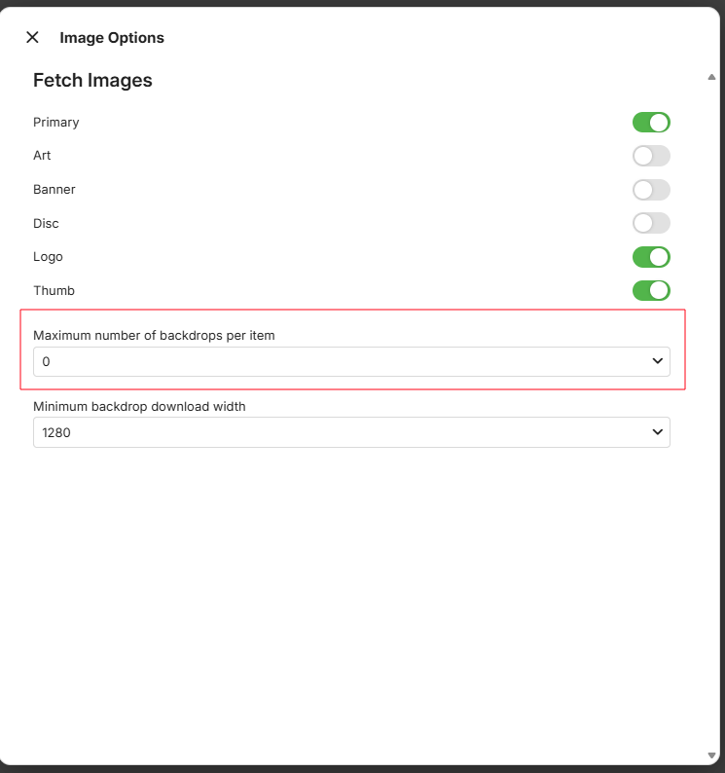725x773 pixels.
Task: Open the maximum backdrops per item dropdown
Action: point(351,361)
